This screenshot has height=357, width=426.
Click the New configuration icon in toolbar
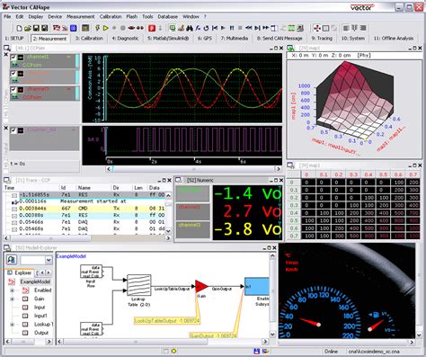19,28
